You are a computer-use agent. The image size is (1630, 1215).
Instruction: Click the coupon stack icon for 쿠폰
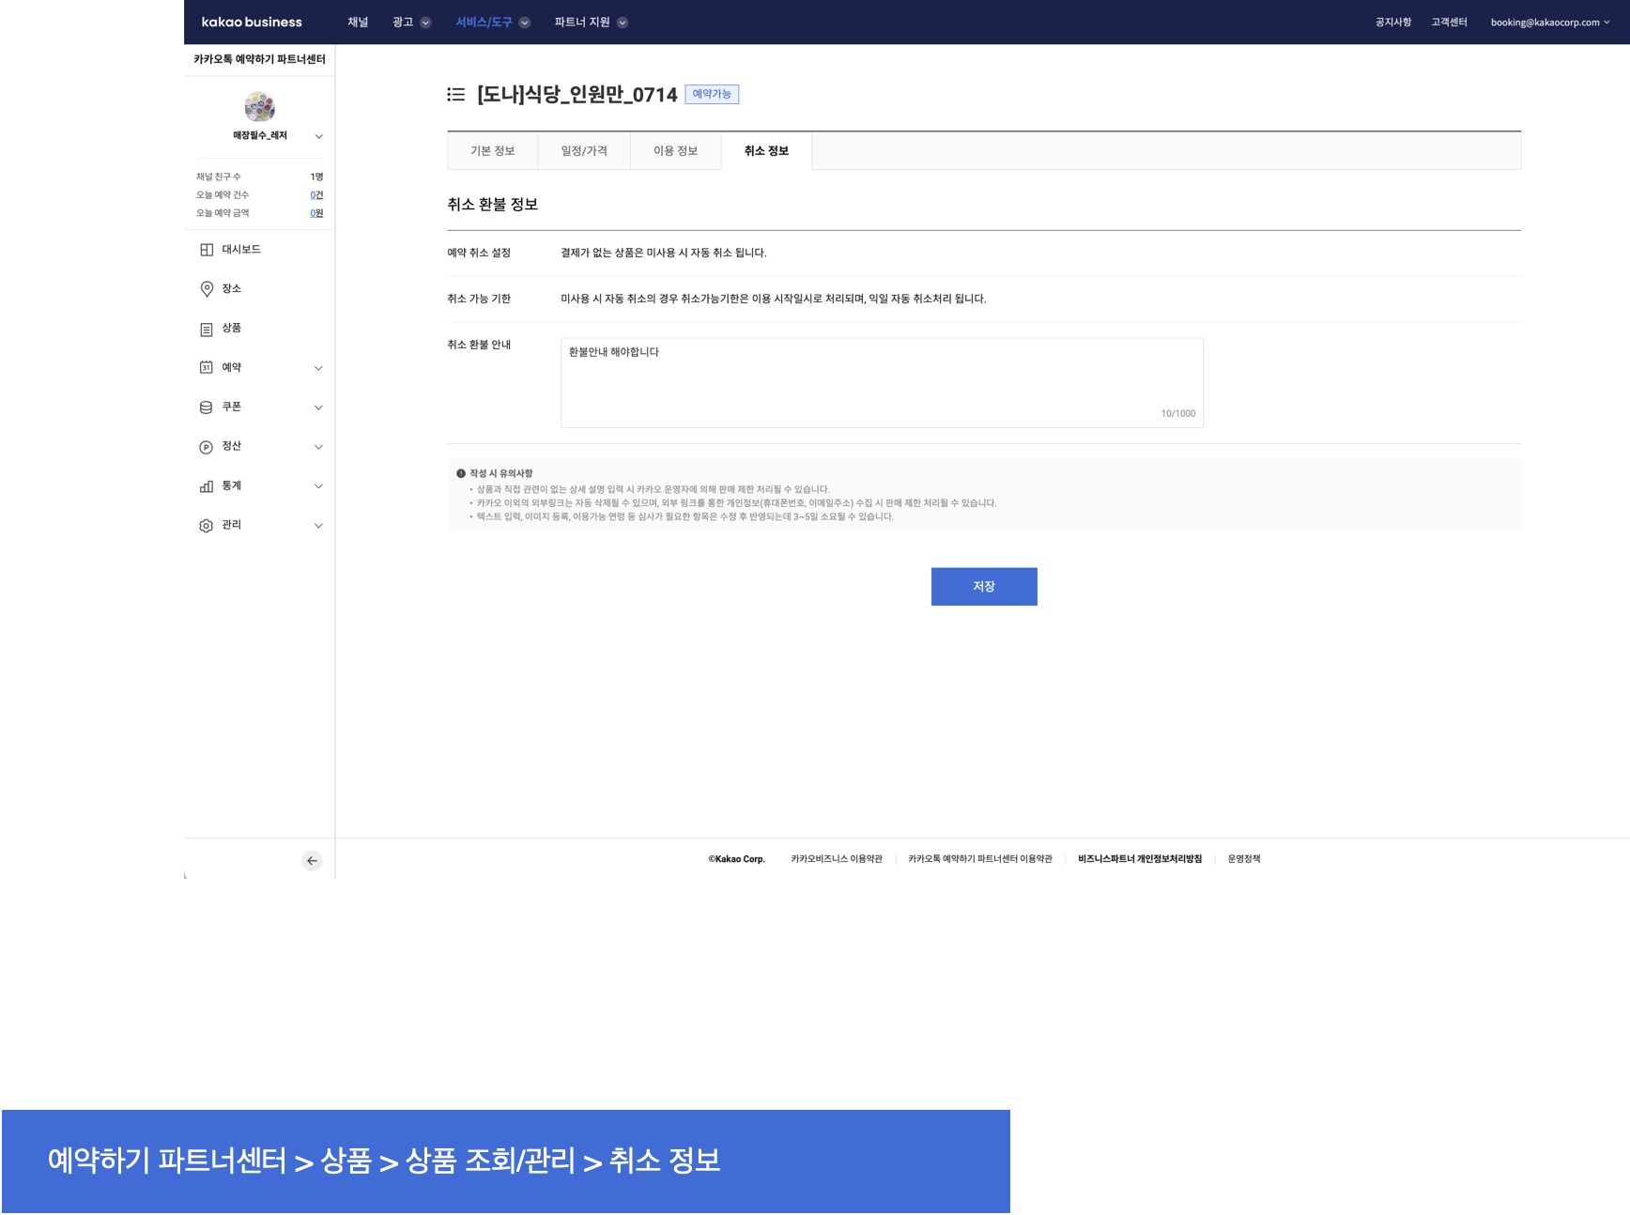coord(207,408)
